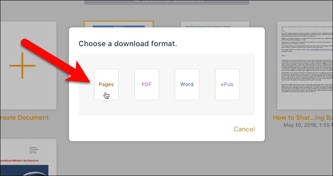Download the document as Word
Image resolution: width=333 pixels, height=176 pixels.
click(187, 84)
